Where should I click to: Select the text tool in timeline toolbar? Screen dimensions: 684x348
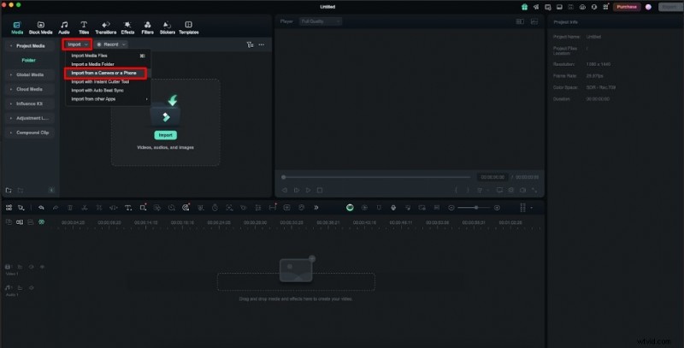click(x=127, y=208)
